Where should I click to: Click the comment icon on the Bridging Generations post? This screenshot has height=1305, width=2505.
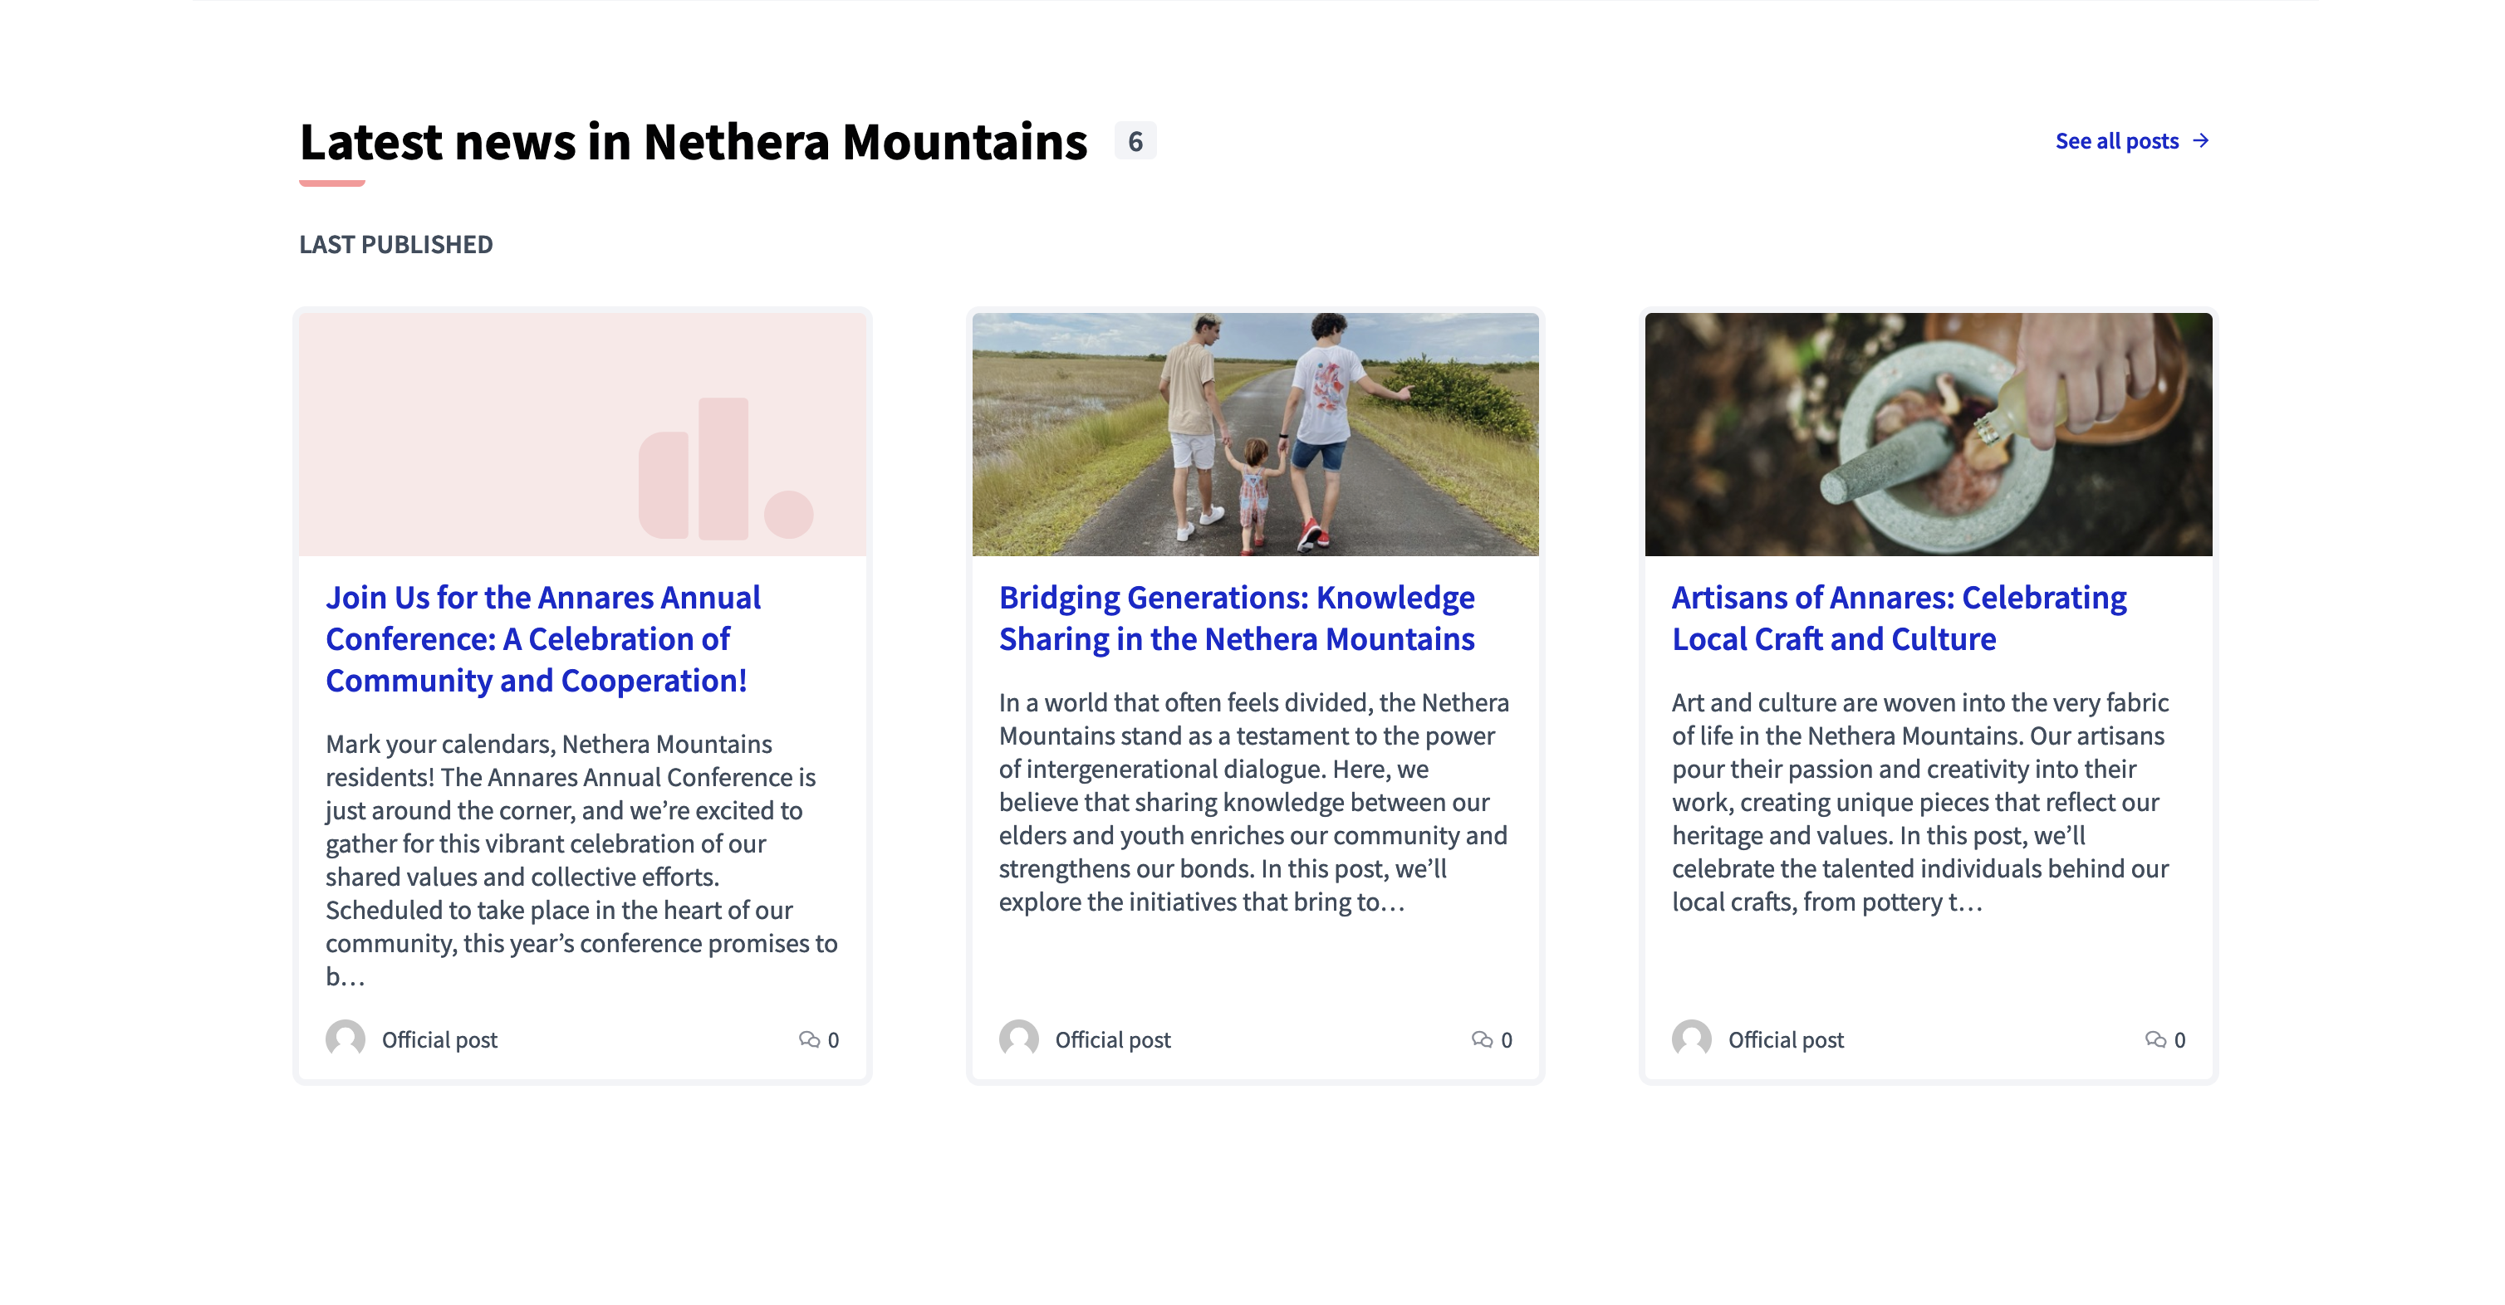pos(1483,1039)
